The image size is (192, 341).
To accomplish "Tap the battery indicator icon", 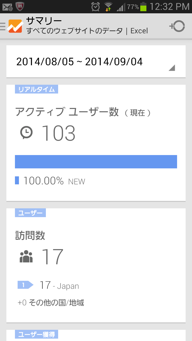I will (143, 7).
